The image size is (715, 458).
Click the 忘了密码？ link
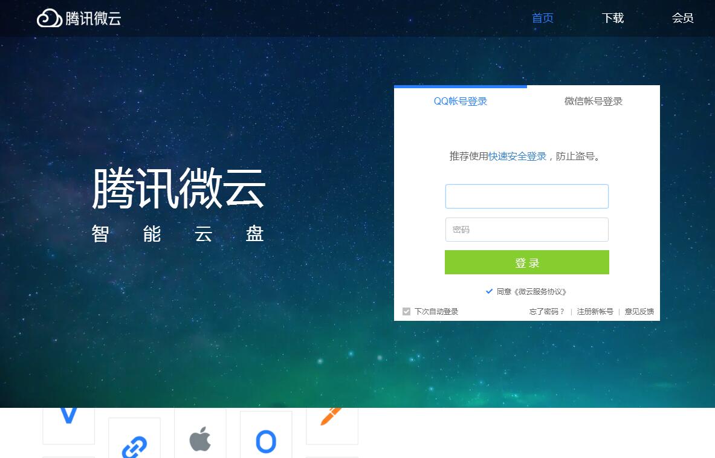point(547,311)
